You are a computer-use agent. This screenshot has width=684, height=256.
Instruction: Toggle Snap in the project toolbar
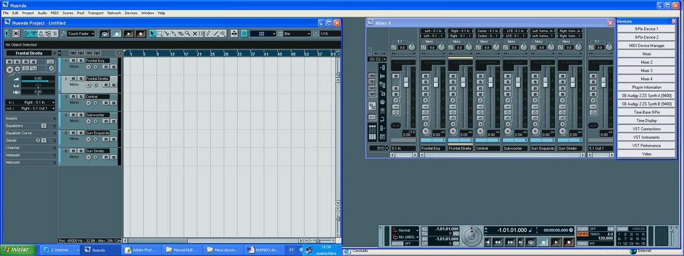click(244, 34)
